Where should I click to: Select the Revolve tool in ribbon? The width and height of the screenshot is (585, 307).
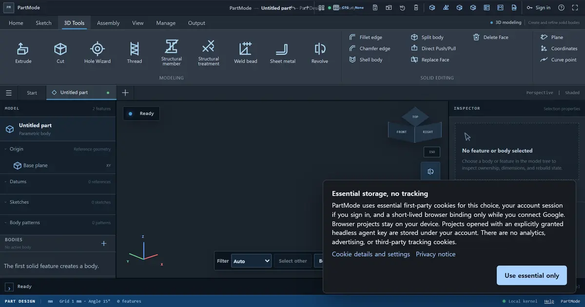coord(320,53)
